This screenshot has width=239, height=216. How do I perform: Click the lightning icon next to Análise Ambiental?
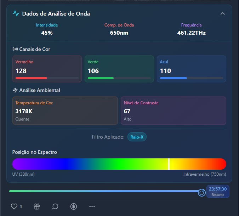click(x=15, y=90)
